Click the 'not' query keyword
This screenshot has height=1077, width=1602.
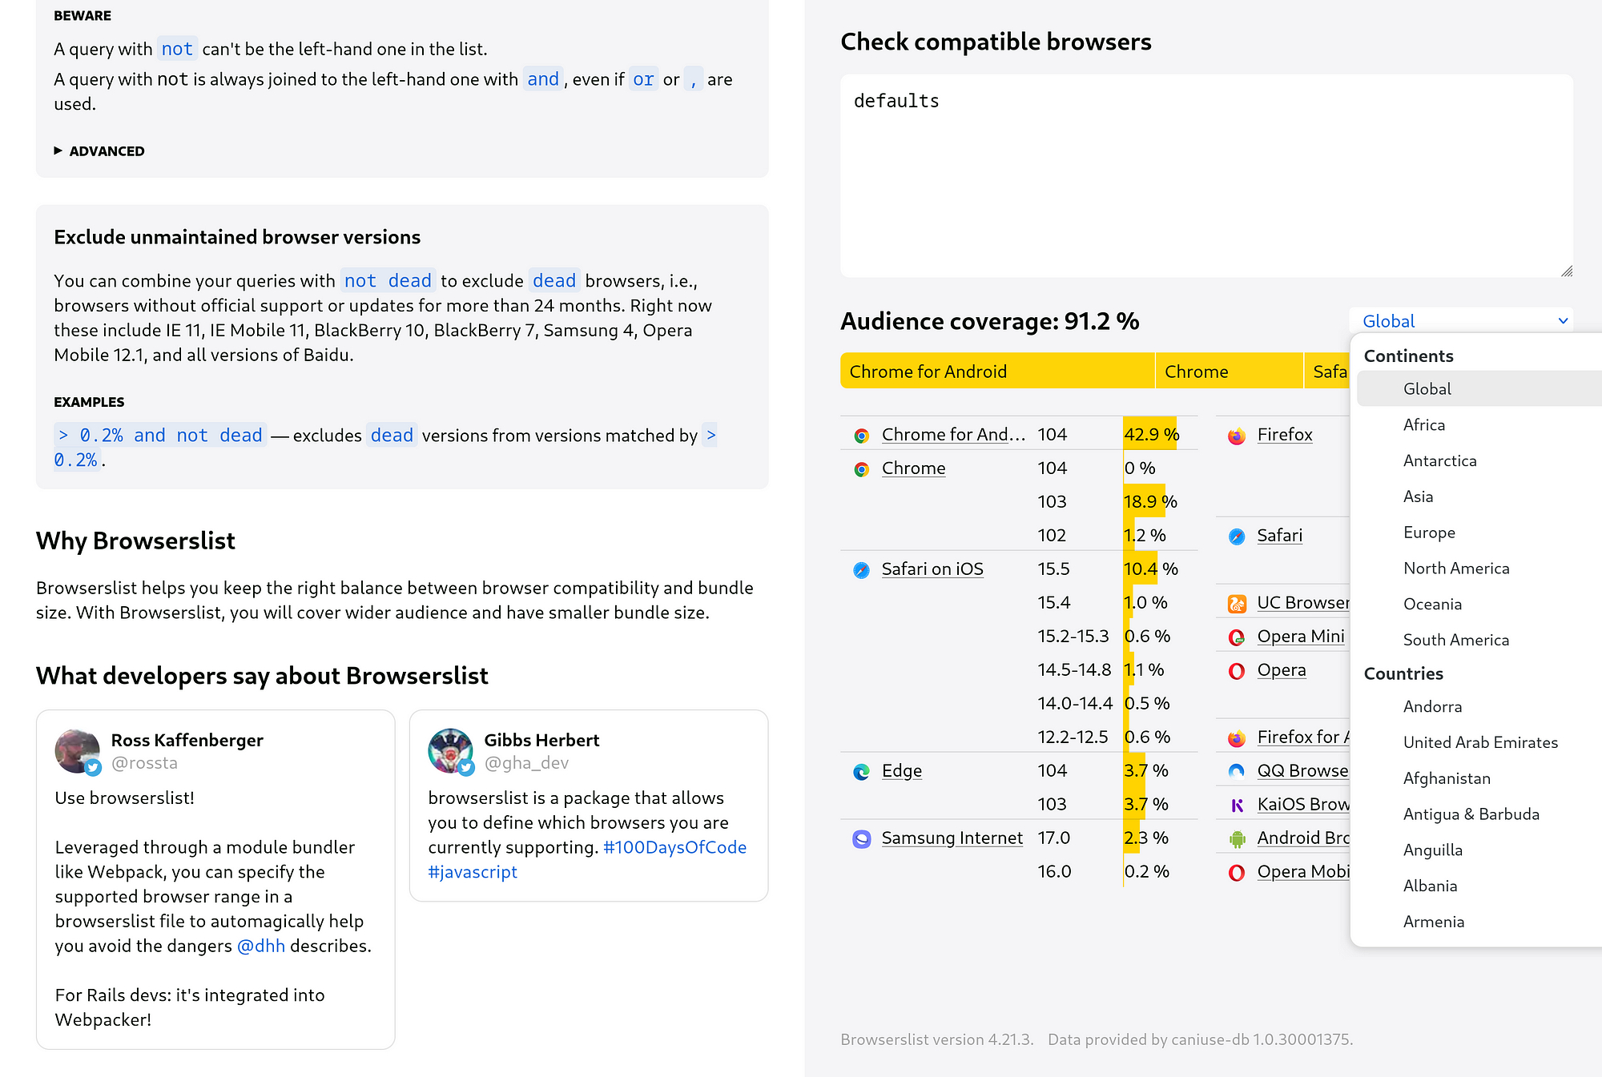tap(177, 50)
